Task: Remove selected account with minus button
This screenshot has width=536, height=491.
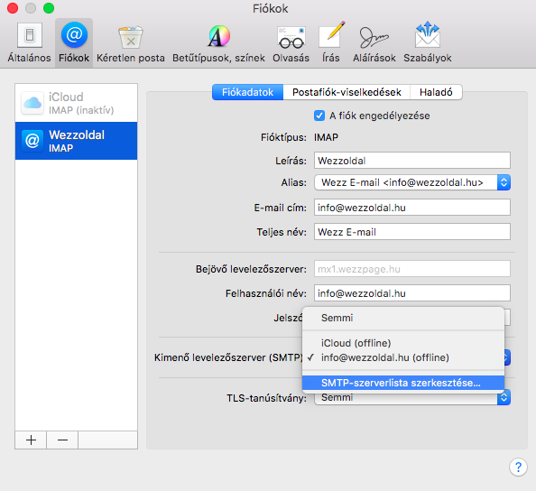Action: coord(62,440)
